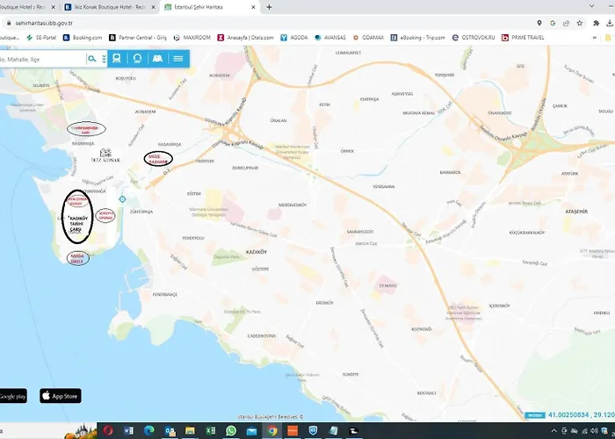
Task: Click the map search magnifier icon
Action: pos(91,59)
